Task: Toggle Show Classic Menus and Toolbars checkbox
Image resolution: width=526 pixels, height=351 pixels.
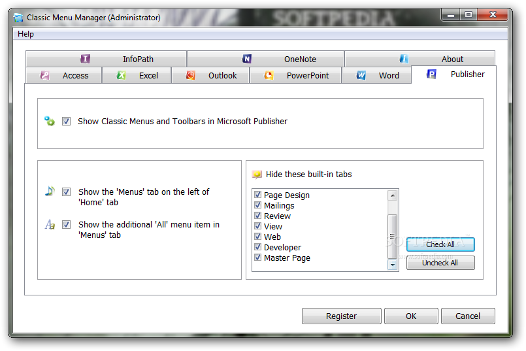Action: click(x=67, y=121)
